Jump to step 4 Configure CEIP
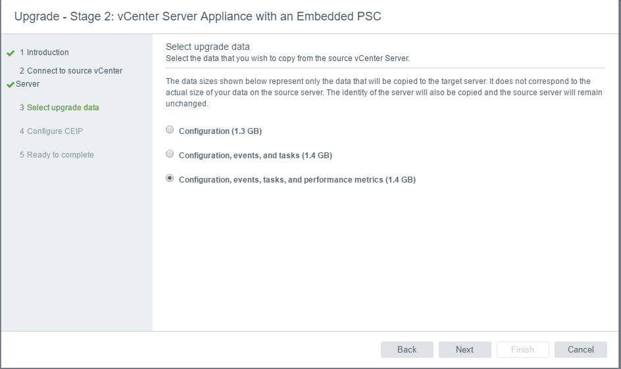The image size is (621, 369). point(55,131)
